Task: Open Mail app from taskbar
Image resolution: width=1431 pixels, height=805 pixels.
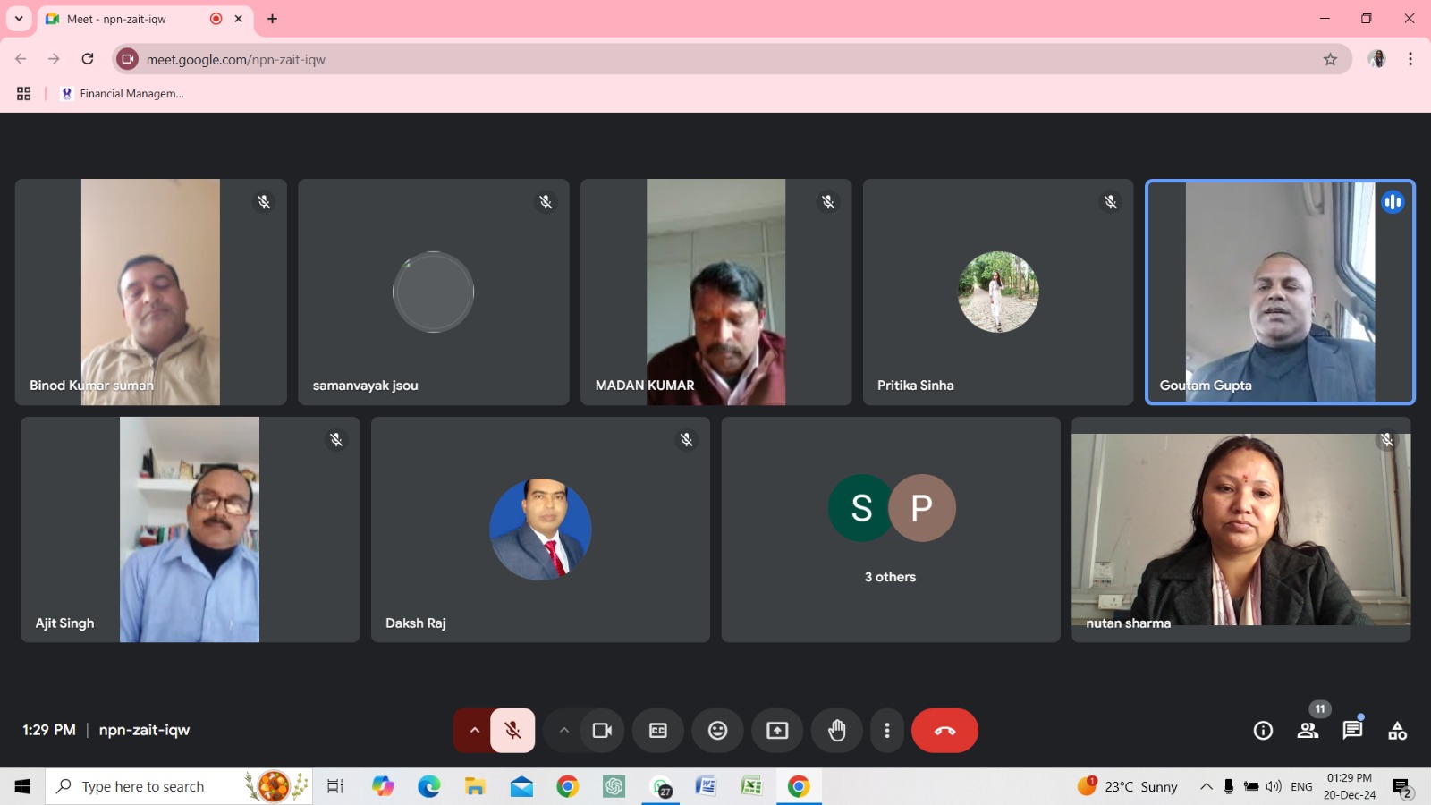Action: [x=521, y=786]
